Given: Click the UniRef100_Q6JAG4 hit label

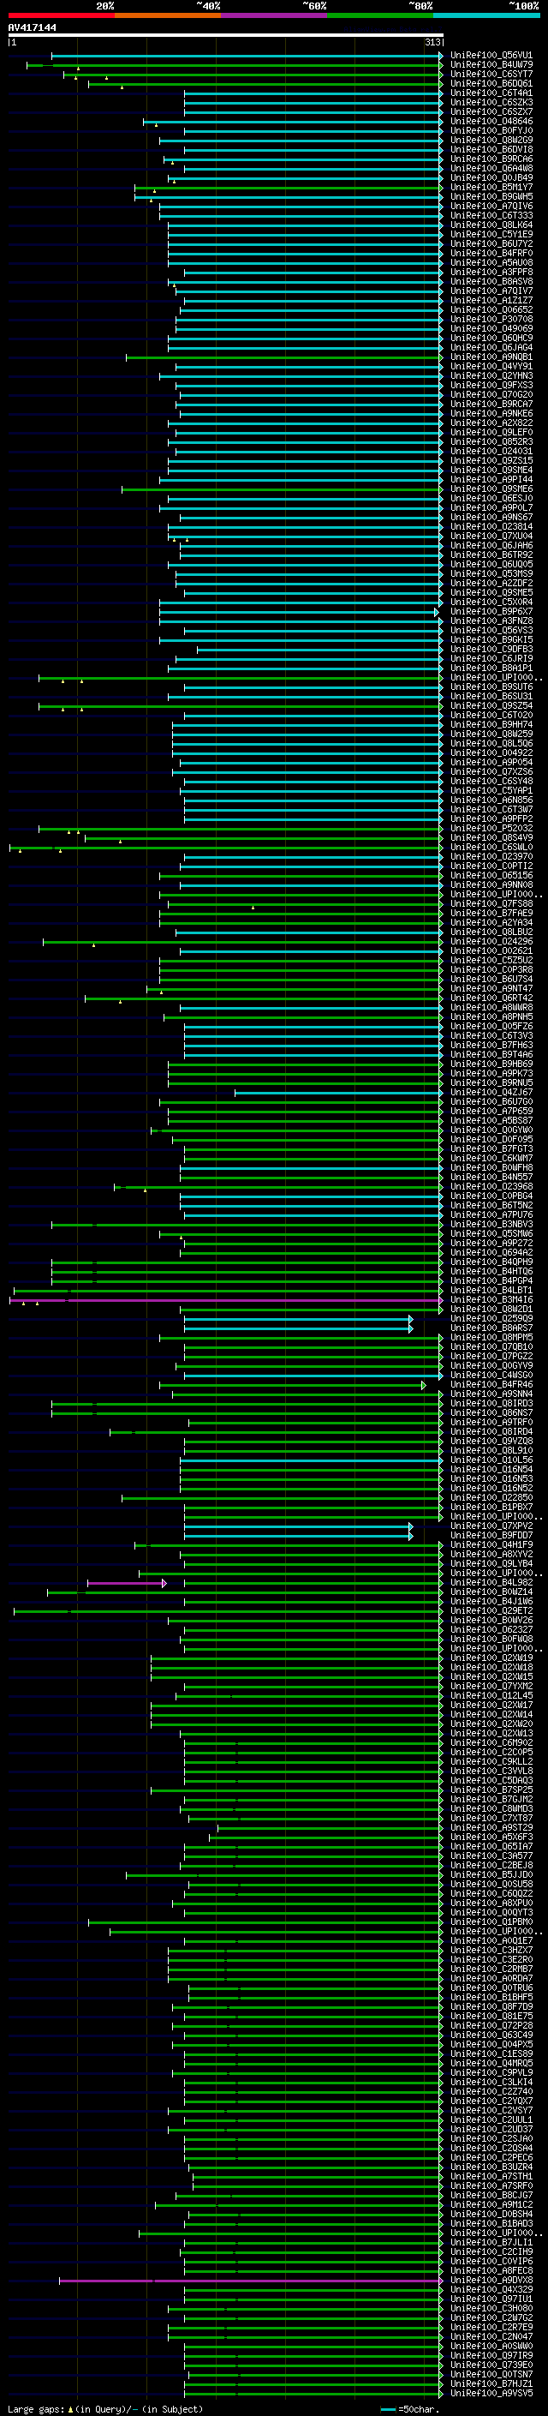Looking at the screenshot, I should [x=491, y=347].
